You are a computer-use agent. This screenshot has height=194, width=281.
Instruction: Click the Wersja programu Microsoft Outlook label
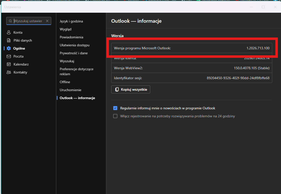point(142,48)
